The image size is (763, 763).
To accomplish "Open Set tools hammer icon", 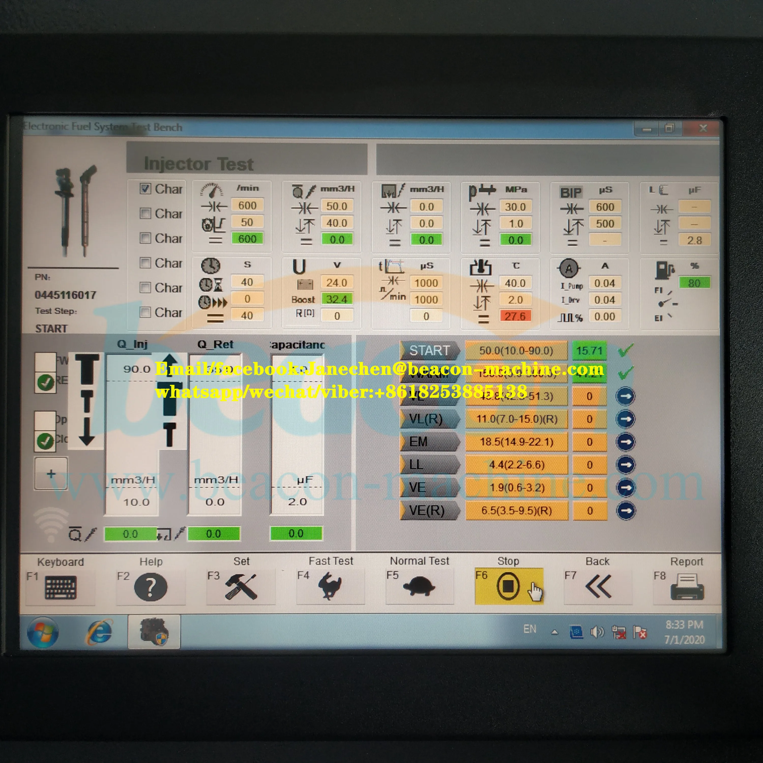I will [241, 587].
